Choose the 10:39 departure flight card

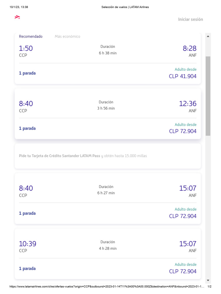(108, 254)
